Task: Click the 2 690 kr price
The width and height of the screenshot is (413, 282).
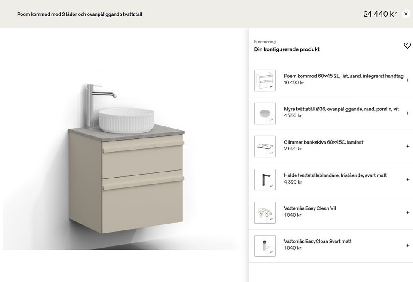Action: pyautogui.click(x=293, y=149)
